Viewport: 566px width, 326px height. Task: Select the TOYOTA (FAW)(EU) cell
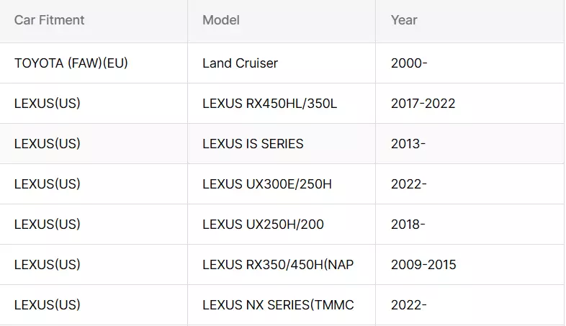(x=94, y=63)
